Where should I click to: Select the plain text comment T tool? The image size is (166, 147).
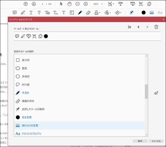[x=64, y=12]
